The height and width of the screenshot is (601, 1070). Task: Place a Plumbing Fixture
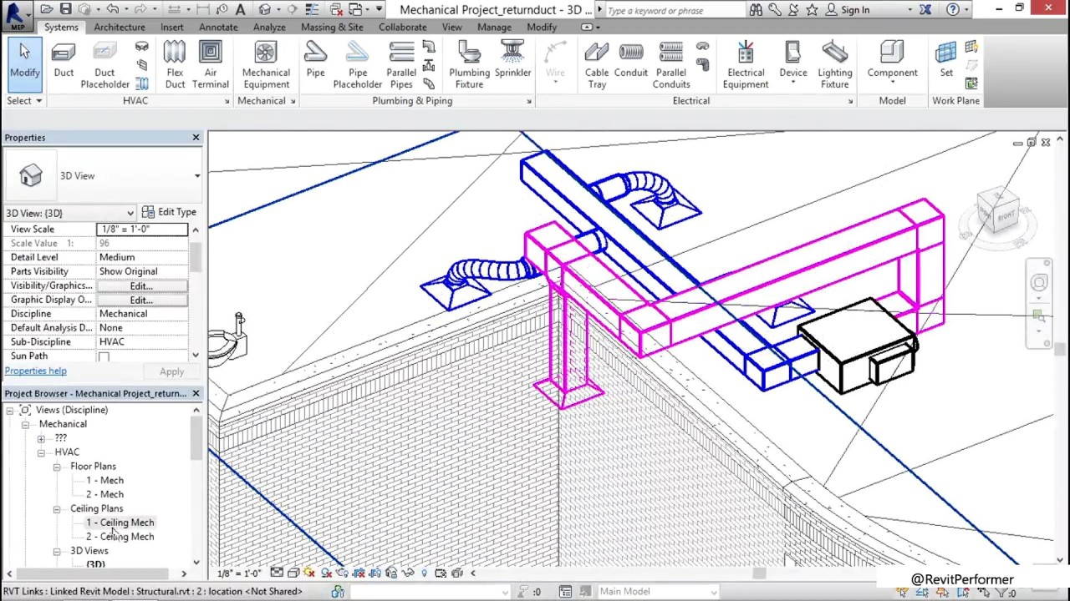tap(469, 64)
